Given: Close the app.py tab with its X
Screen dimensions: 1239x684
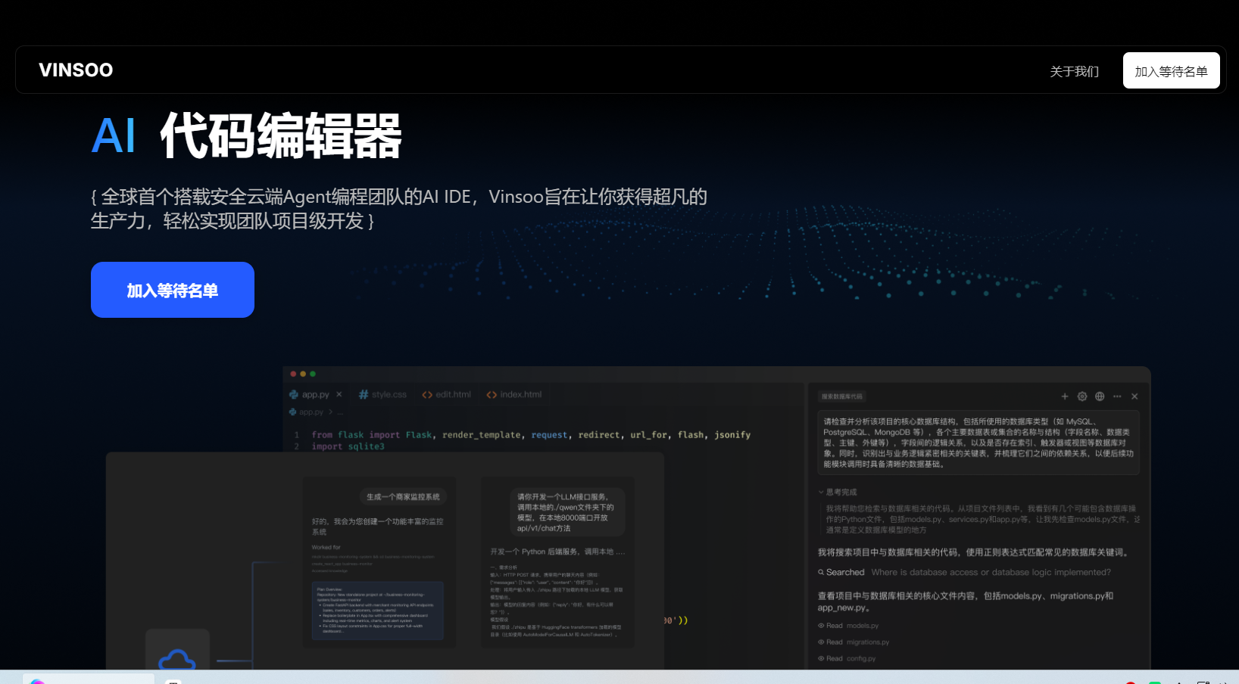Looking at the screenshot, I should (339, 394).
